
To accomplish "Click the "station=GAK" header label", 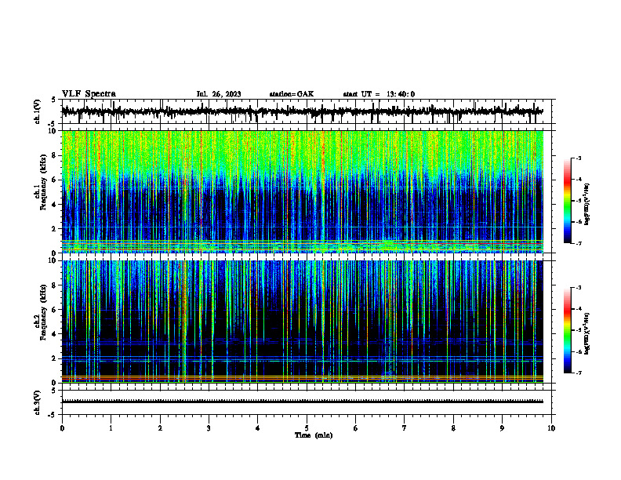I will coord(292,94).
